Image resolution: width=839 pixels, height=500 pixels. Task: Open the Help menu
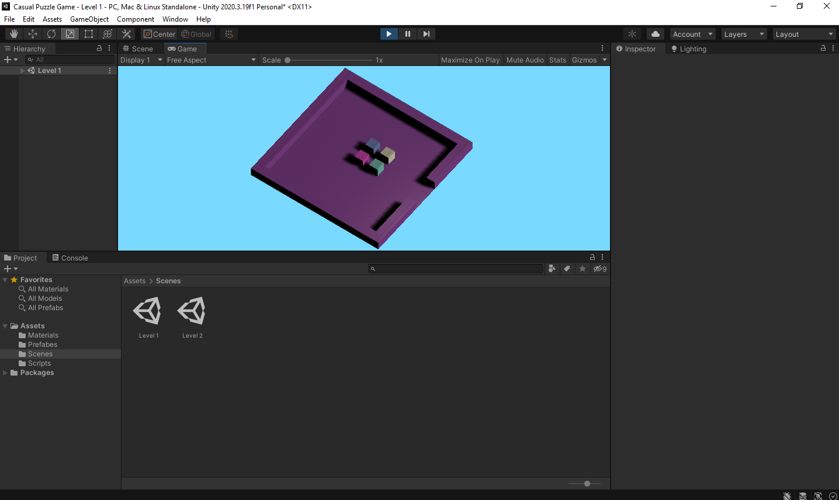203,19
